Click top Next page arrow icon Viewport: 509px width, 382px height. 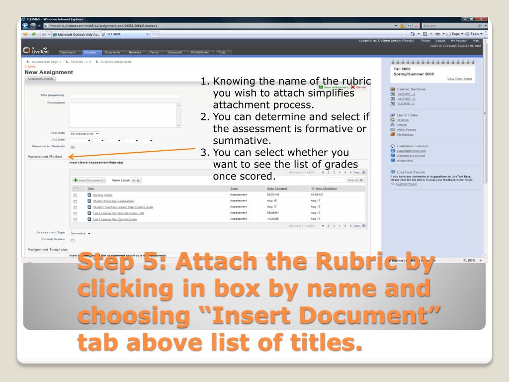tap(364, 172)
